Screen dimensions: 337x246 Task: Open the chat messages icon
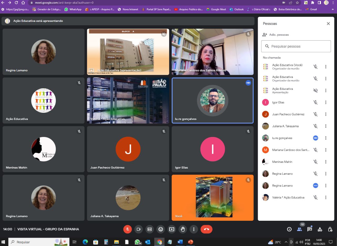pos(310,229)
